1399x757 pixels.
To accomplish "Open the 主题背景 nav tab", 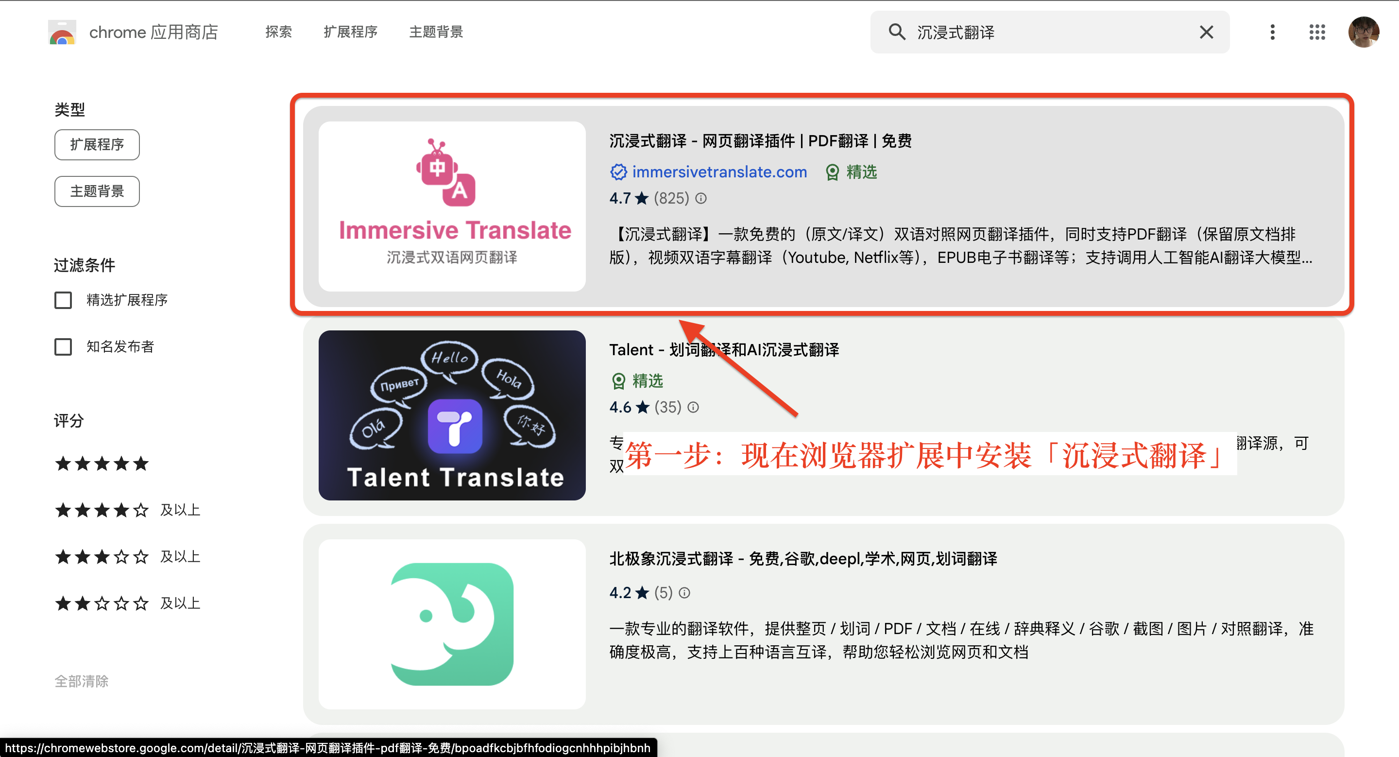I will pos(436,32).
